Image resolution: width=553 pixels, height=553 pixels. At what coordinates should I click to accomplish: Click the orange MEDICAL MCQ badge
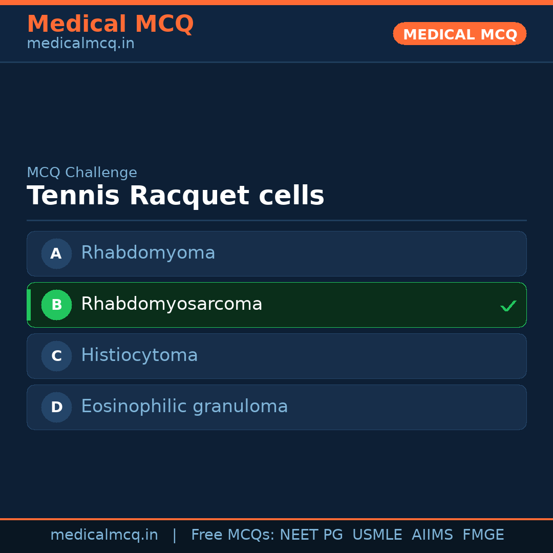pos(459,34)
